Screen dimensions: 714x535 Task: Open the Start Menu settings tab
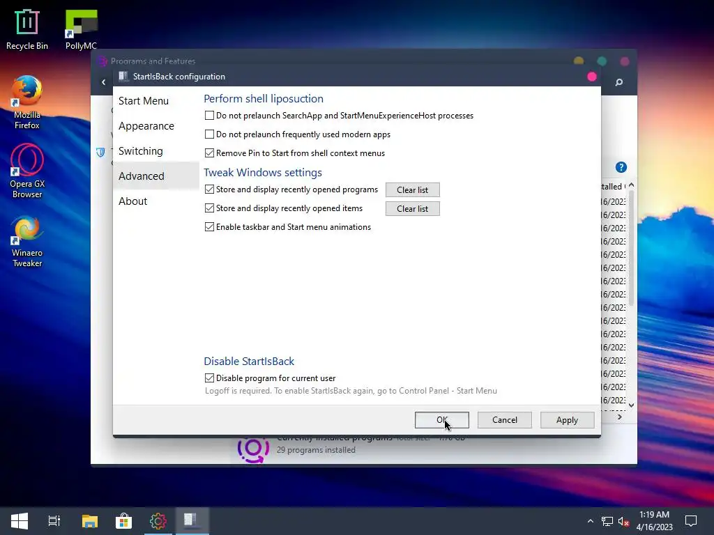pos(155,101)
